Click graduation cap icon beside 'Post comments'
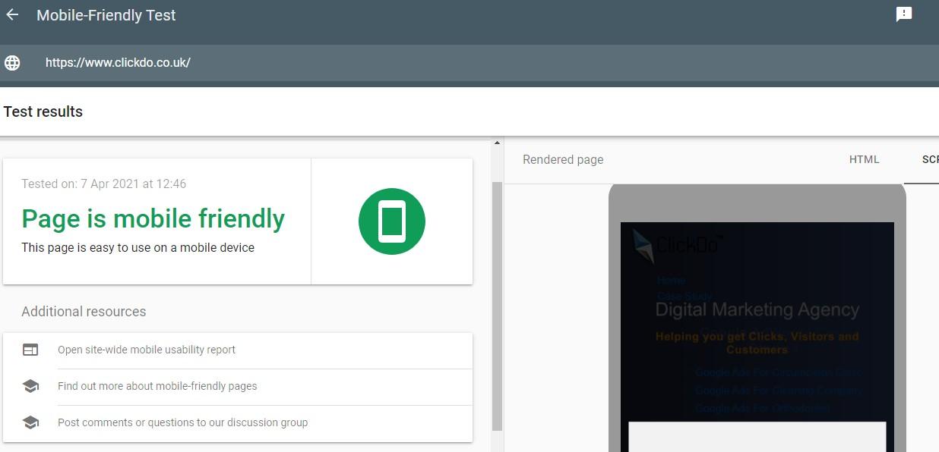The image size is (939, 452). (x=30, y=422)
